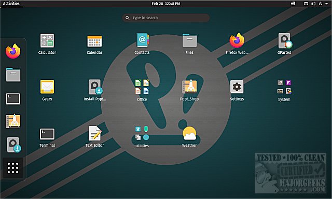Viewport: 332px width, 199px height.
Task: Click the Files icon in the dock
Action: tap(13, 75)
